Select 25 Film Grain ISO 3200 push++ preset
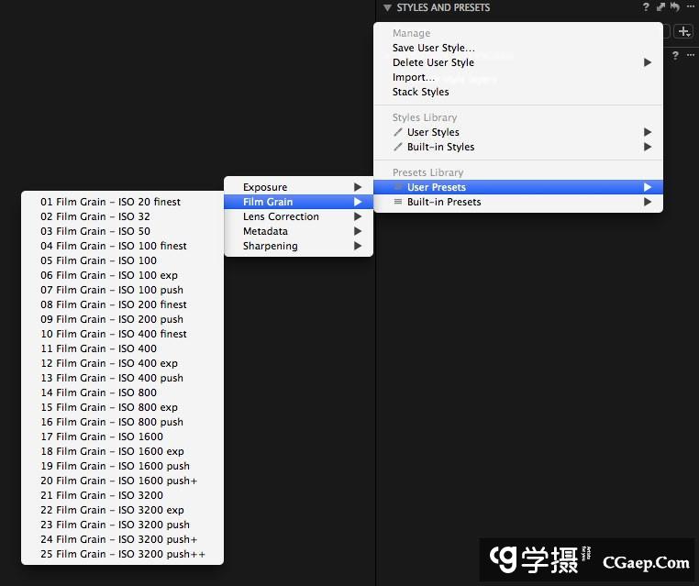 click(122, 554)
